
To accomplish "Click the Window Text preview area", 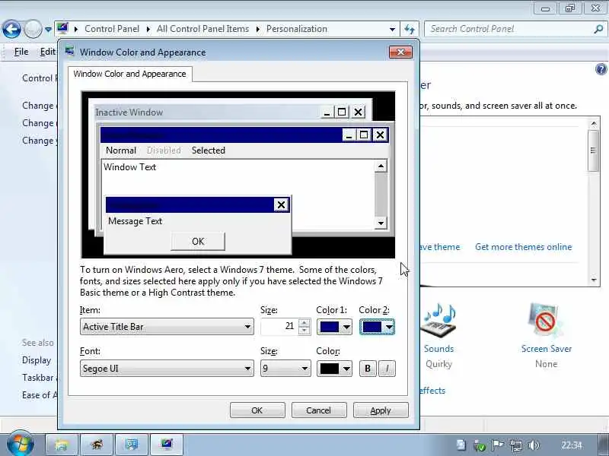I will pyautogui.click(x=238, y=194).
